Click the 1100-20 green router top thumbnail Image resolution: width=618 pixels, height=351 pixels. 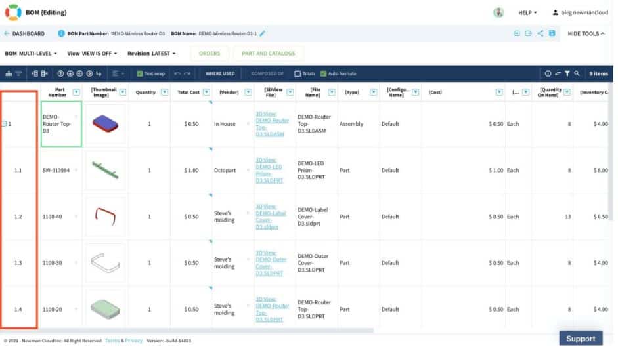pyautogui.click(x=105, y=309)
